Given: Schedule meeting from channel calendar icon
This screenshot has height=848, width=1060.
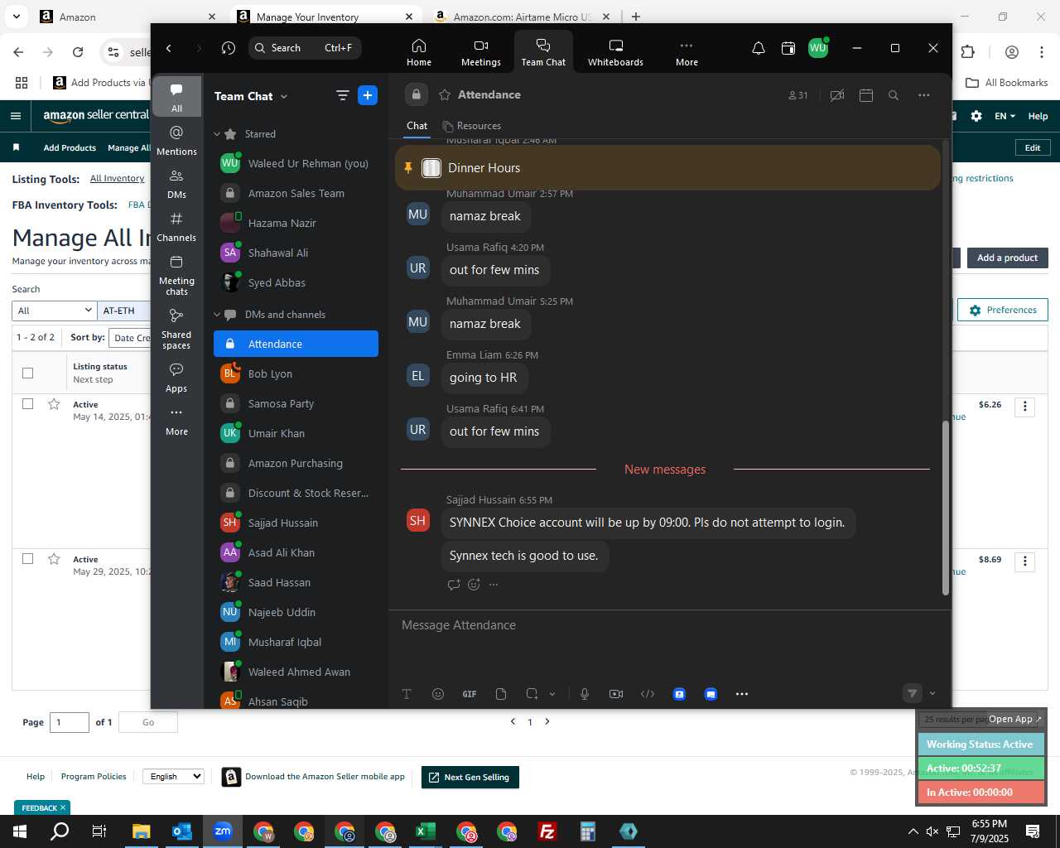Looking at the screenshot, I should 866,95.
